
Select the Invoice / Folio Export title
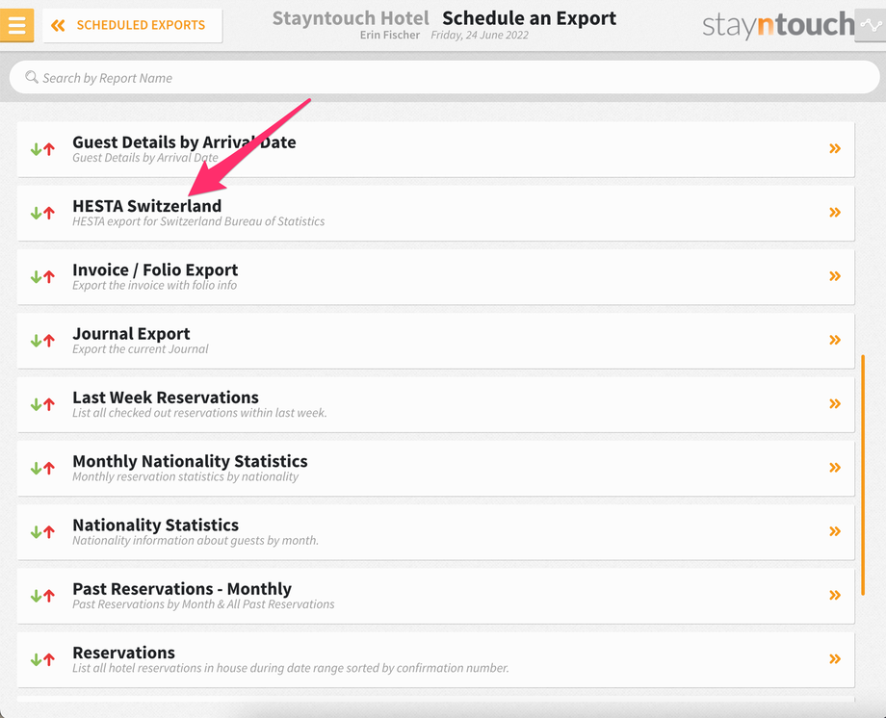coord(155,270)
